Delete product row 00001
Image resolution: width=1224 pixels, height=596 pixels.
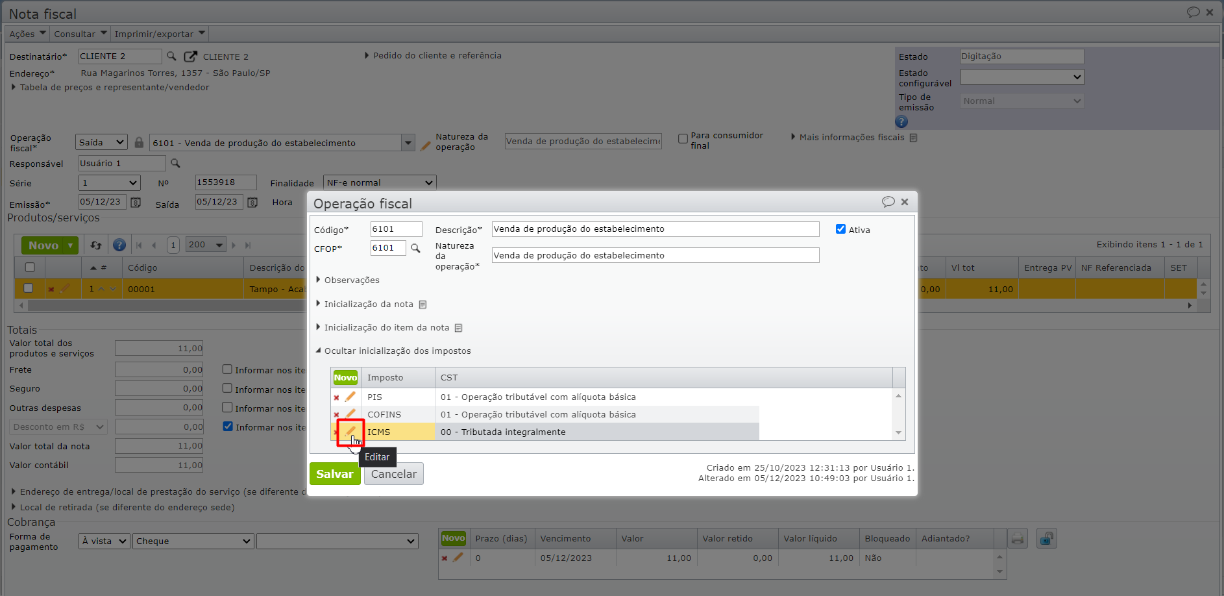(51, 290)
